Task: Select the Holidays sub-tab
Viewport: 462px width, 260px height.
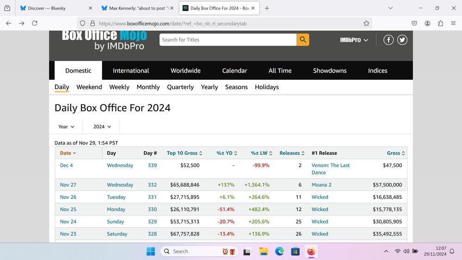Action: [267, 87]
